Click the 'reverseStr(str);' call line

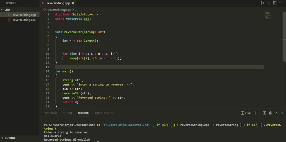click(x=77, y=93)
